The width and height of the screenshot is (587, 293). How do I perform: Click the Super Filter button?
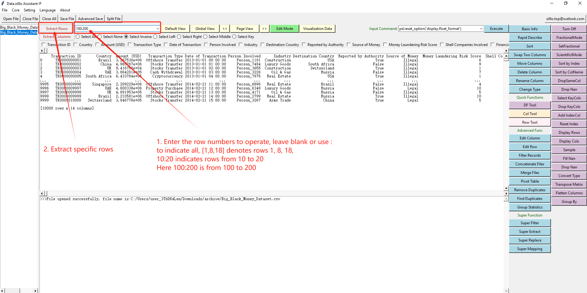click(x=530, y=223)
